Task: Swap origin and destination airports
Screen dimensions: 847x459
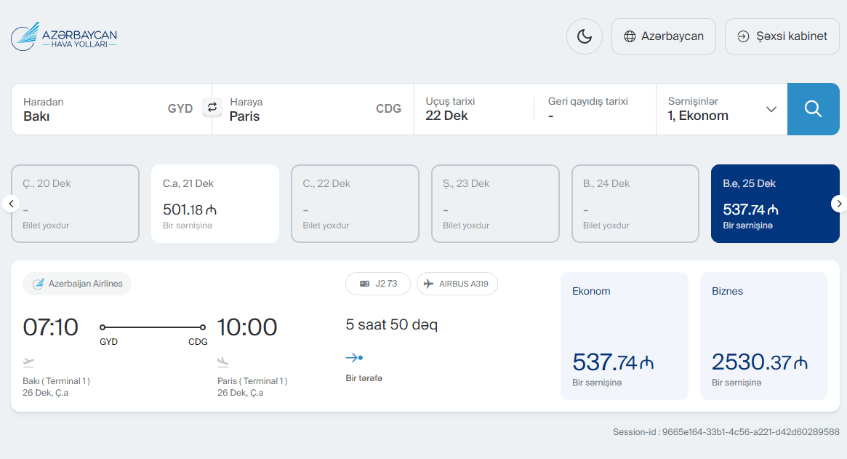Action: click(x=212, y=108)
